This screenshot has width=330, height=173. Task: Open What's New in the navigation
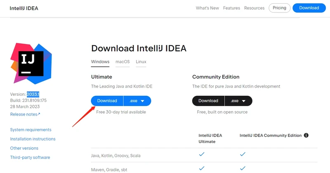click(207, 8)
